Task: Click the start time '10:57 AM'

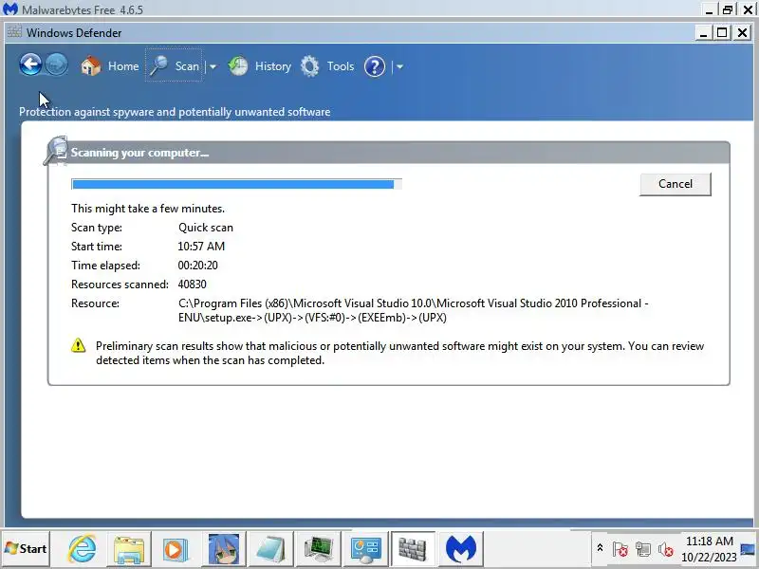Action: coord(201,247)
